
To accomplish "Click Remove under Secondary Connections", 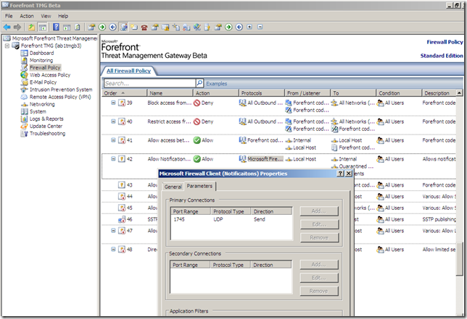I will click(319, 291).
